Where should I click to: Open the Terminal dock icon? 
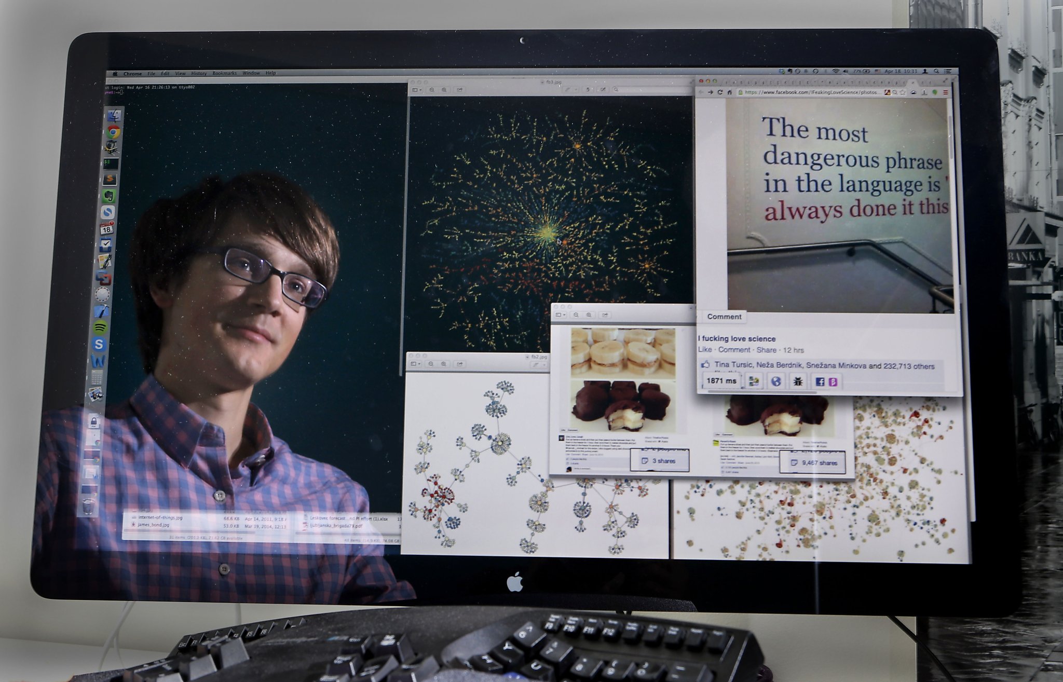pyautogui.click(x=111, y=164)
